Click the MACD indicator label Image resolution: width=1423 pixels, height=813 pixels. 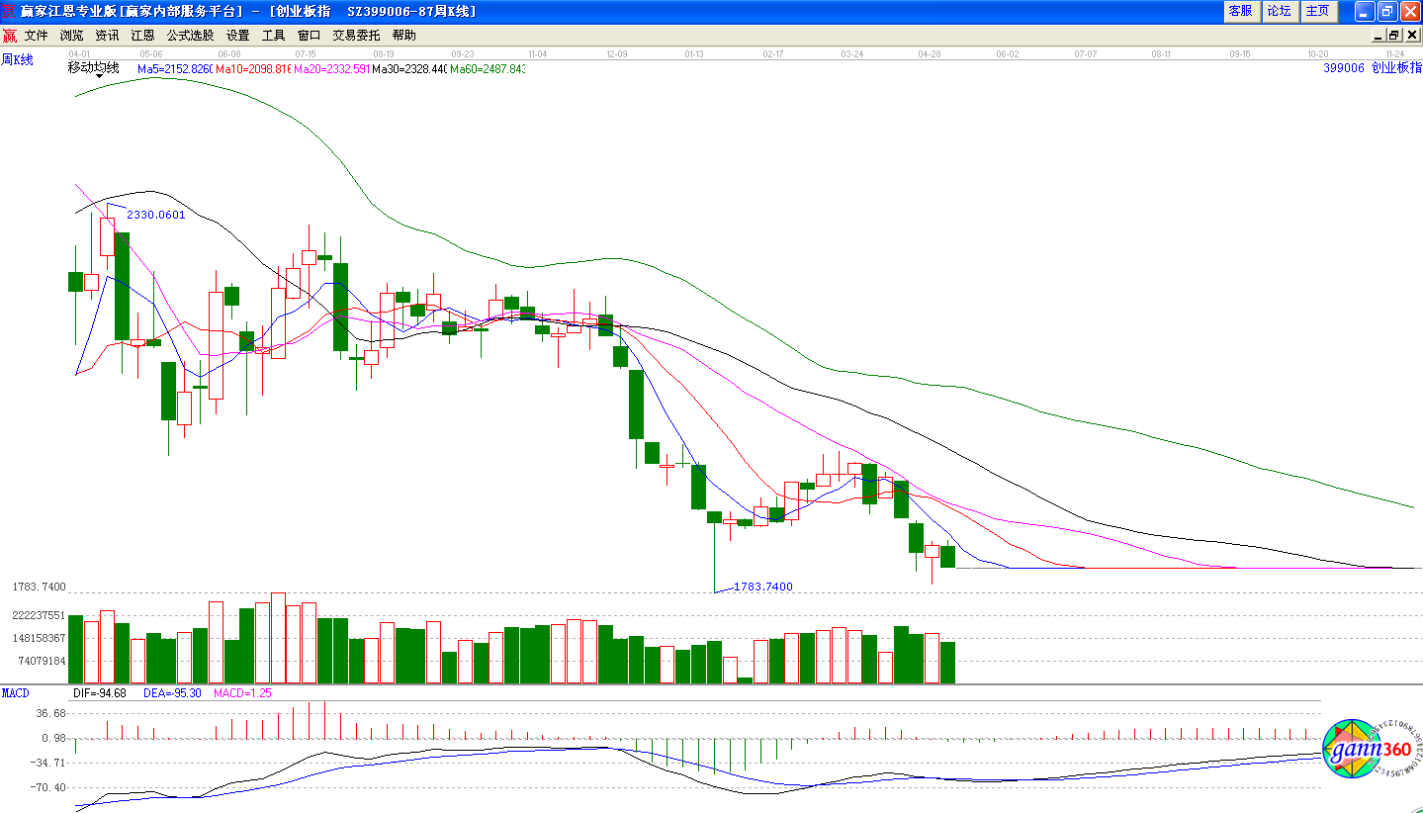pyautogui.click(x=16, y=692)
